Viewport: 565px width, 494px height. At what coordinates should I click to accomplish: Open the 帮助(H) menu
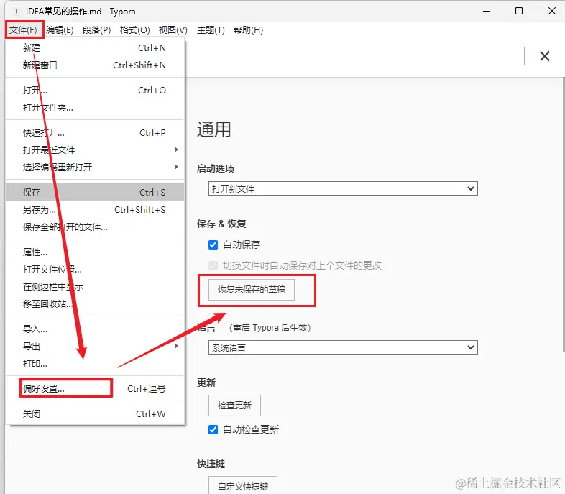point(248,30)
